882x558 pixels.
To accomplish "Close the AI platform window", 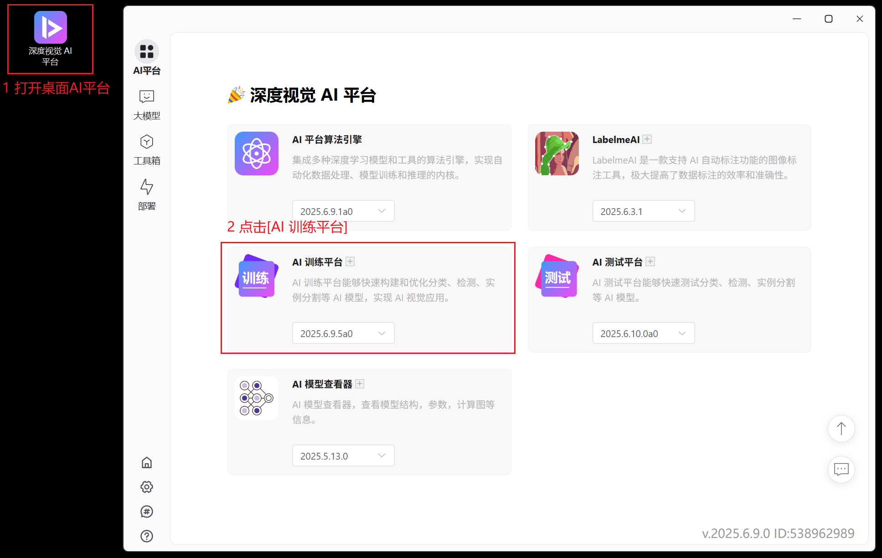I will [860, 19].
